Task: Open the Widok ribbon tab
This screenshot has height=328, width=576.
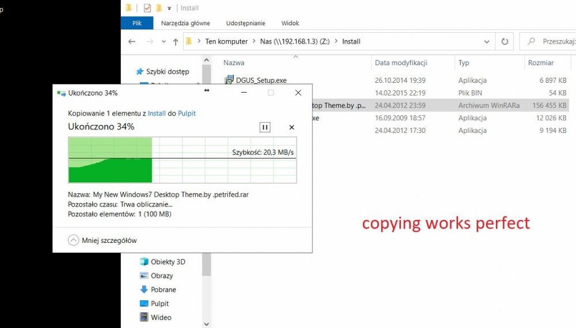Action: [290, 23]
